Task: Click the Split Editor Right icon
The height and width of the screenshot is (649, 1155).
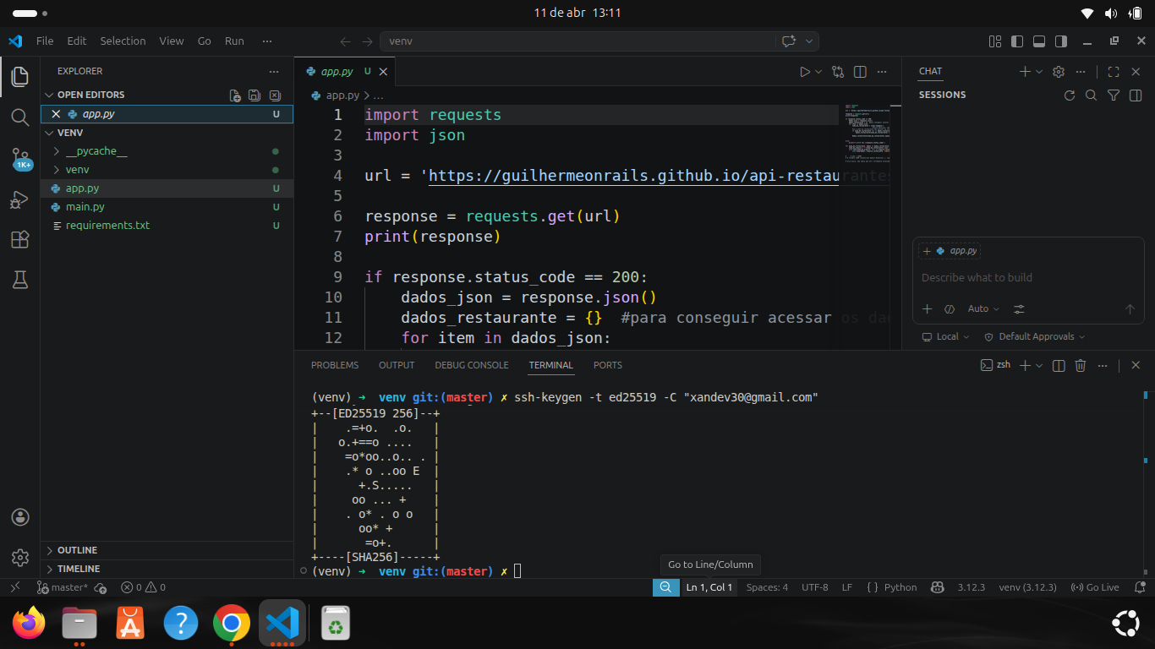Action: click(860, 72)
